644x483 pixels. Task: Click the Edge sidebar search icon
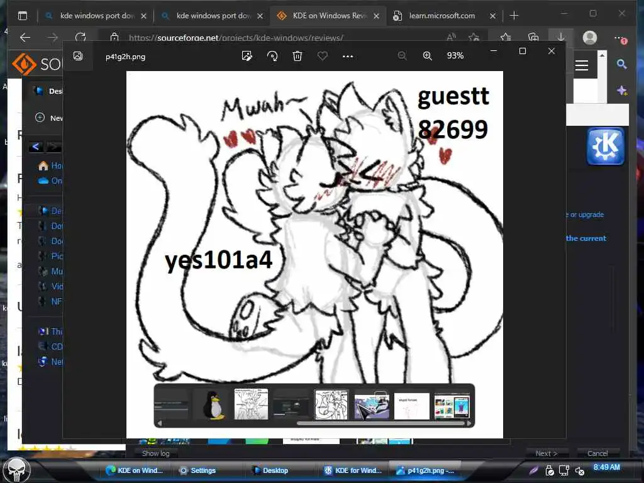click(x=621, y=64)
